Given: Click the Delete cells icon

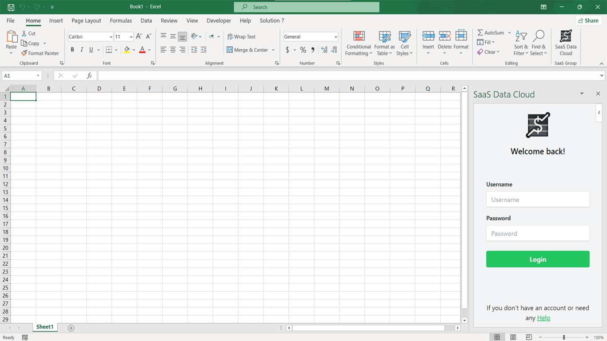Looking at the screenshot, I should tap(445, 36).
